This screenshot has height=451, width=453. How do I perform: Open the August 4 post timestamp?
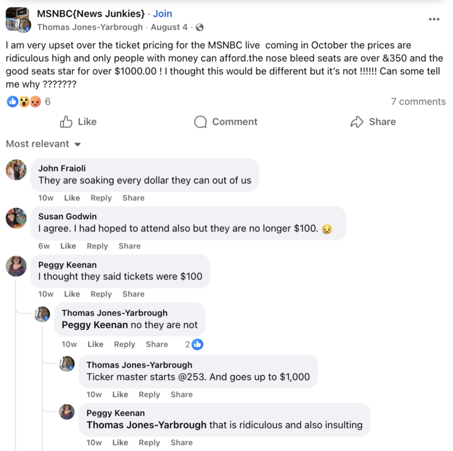click(170, 27)
